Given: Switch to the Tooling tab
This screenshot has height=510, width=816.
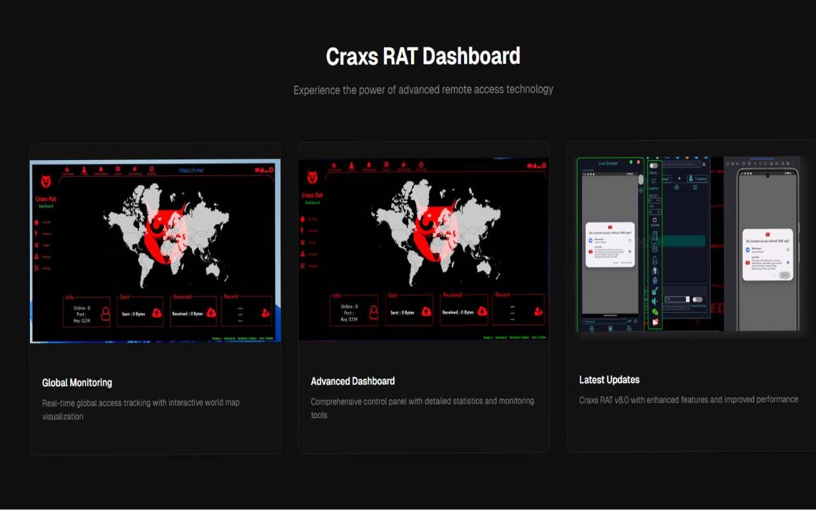Looking at the screenshot, I should pos(697,179).
